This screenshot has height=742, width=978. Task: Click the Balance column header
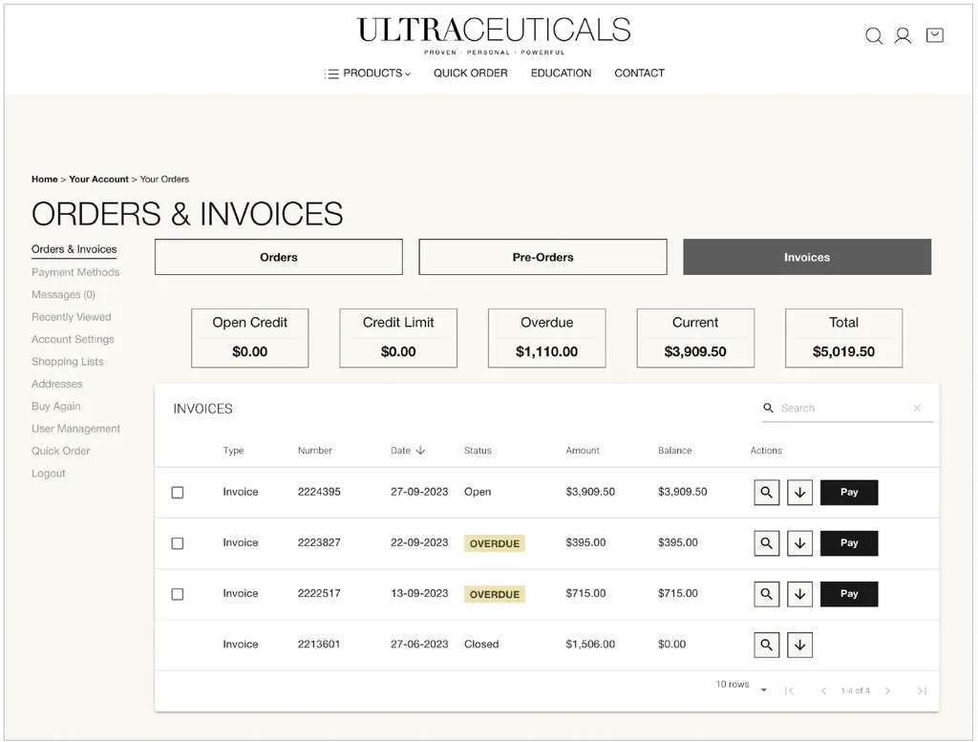tap(675, 450)
